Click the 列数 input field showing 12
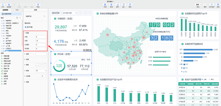The height and width of the screenshot is (106, 221). [x=41, y=41]
